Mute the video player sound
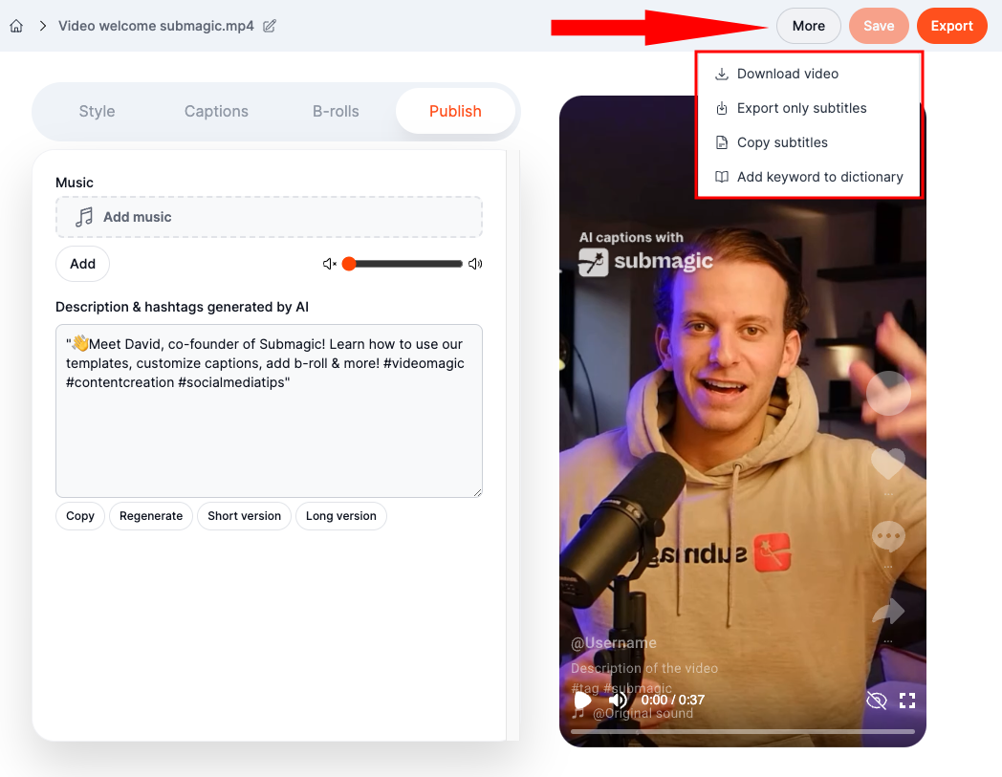The height and width of the screenshot is (777, 1002). coord(618,701)
